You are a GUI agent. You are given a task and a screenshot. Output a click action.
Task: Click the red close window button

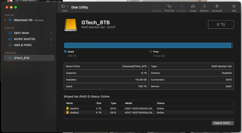[x=7, y=7]
